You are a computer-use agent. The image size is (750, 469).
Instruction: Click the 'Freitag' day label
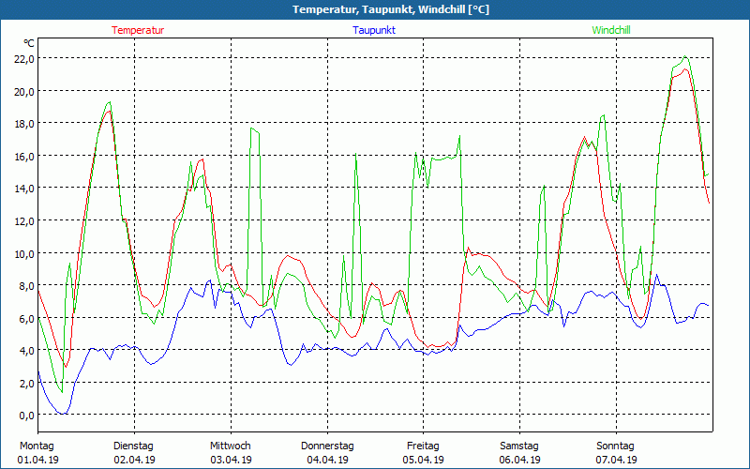pyautogui.click(x=423, y=446)
